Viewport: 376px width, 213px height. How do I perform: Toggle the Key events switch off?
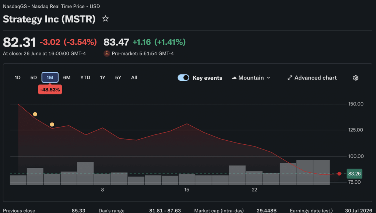(x=183, y=78)
